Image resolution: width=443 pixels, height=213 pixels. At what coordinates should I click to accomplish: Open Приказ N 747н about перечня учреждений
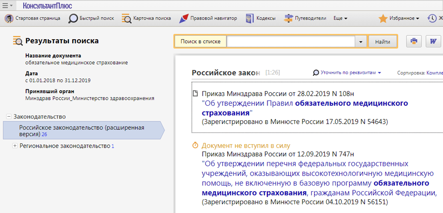[x=319, y=178]
